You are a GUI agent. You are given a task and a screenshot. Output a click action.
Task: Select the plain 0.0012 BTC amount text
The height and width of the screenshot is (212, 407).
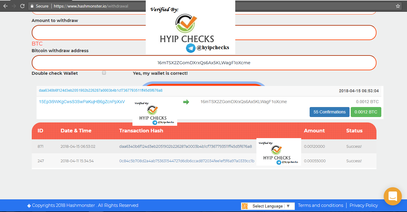click(x=367, y=102)
